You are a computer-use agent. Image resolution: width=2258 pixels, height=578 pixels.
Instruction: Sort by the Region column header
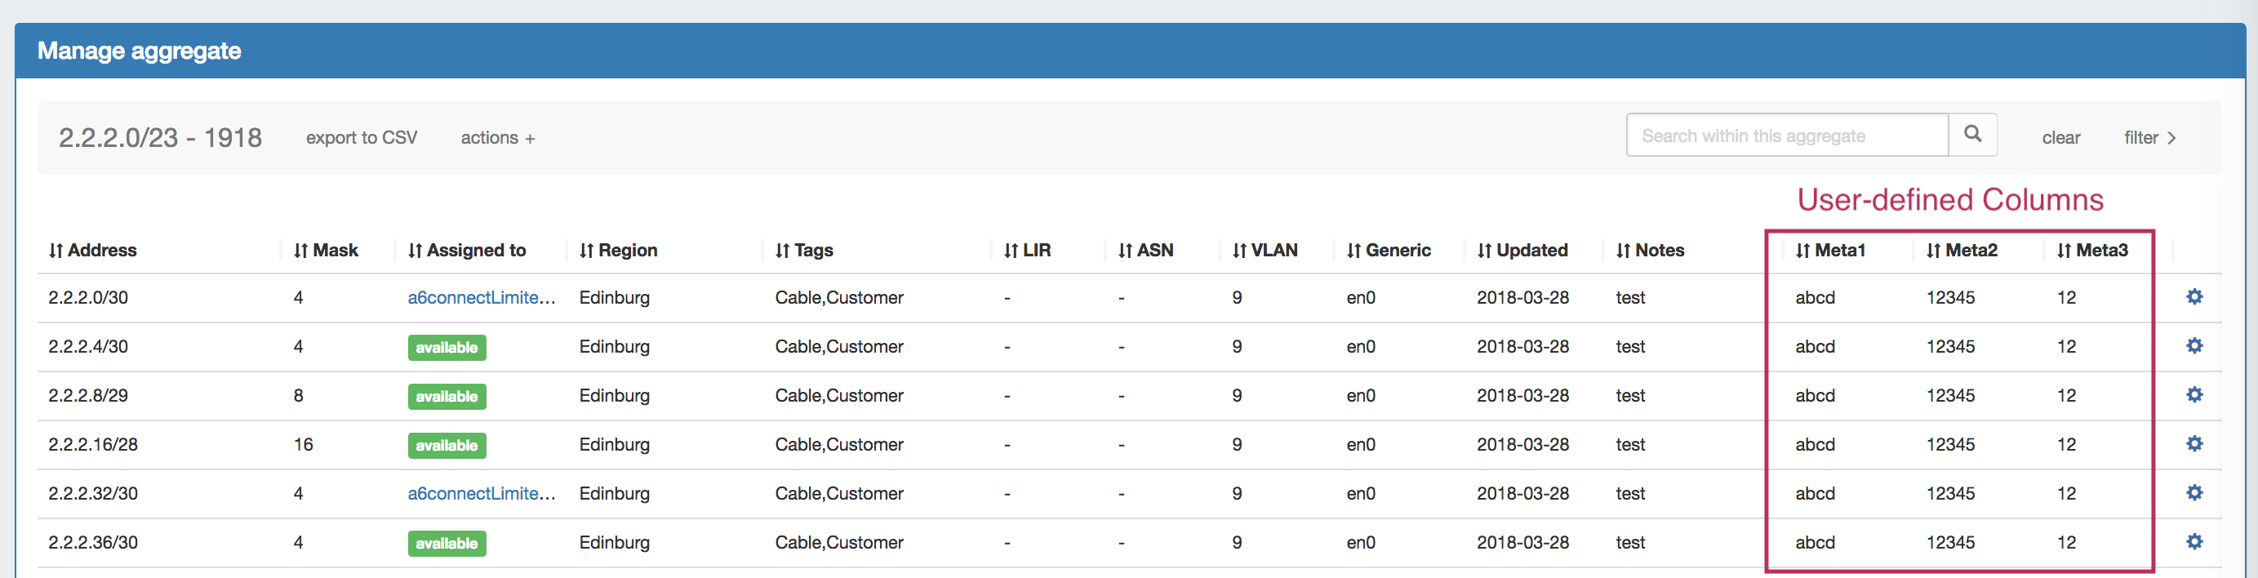click(618, 250)
